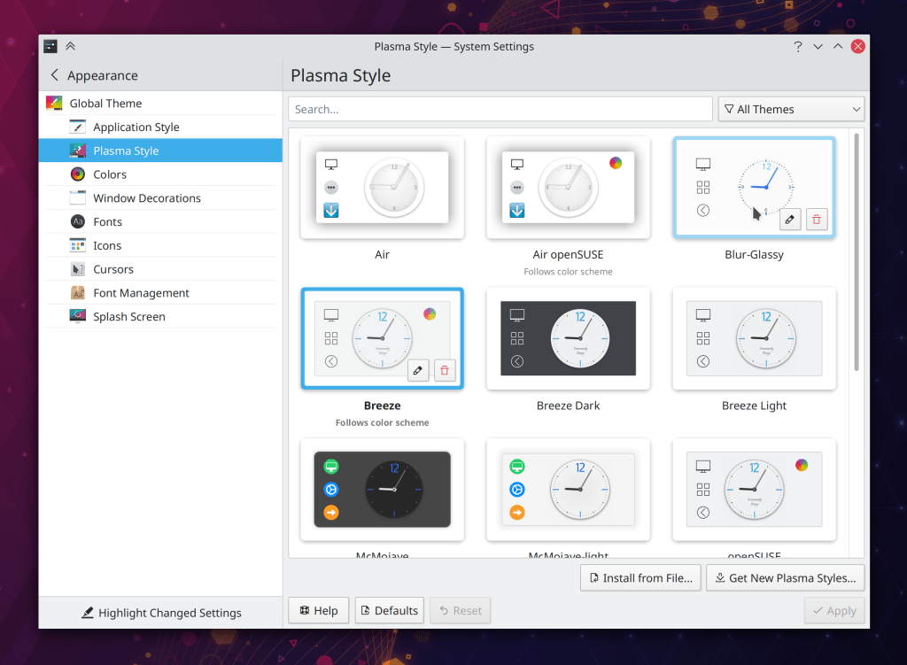The width and height of the screenshot is (907, 665).
Task: Open the Cursors settings page
Action: tap(113, 269)
